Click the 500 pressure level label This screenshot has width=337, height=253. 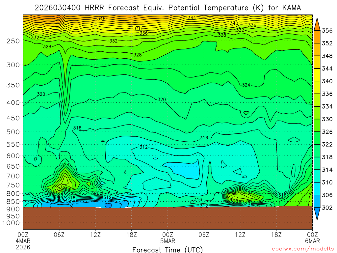[x=13, y=132]
